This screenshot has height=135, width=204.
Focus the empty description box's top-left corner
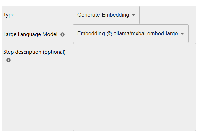[x=75, y=46]
